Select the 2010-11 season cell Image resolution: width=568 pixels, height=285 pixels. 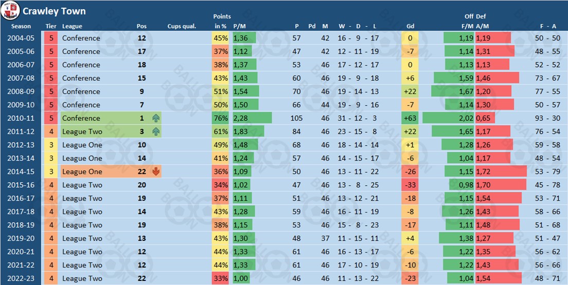(21, 118)
